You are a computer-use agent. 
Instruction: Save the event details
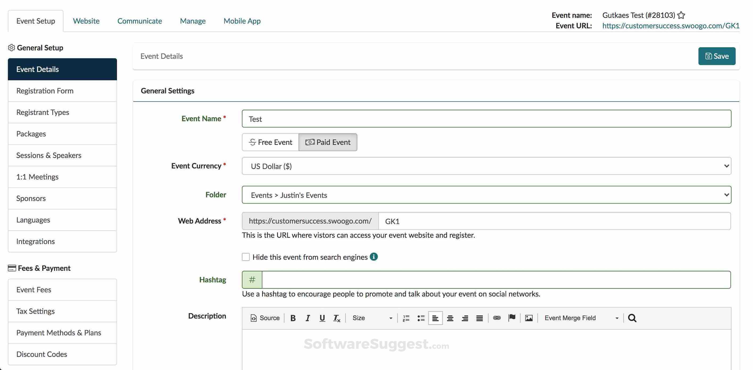pos(717,56)
